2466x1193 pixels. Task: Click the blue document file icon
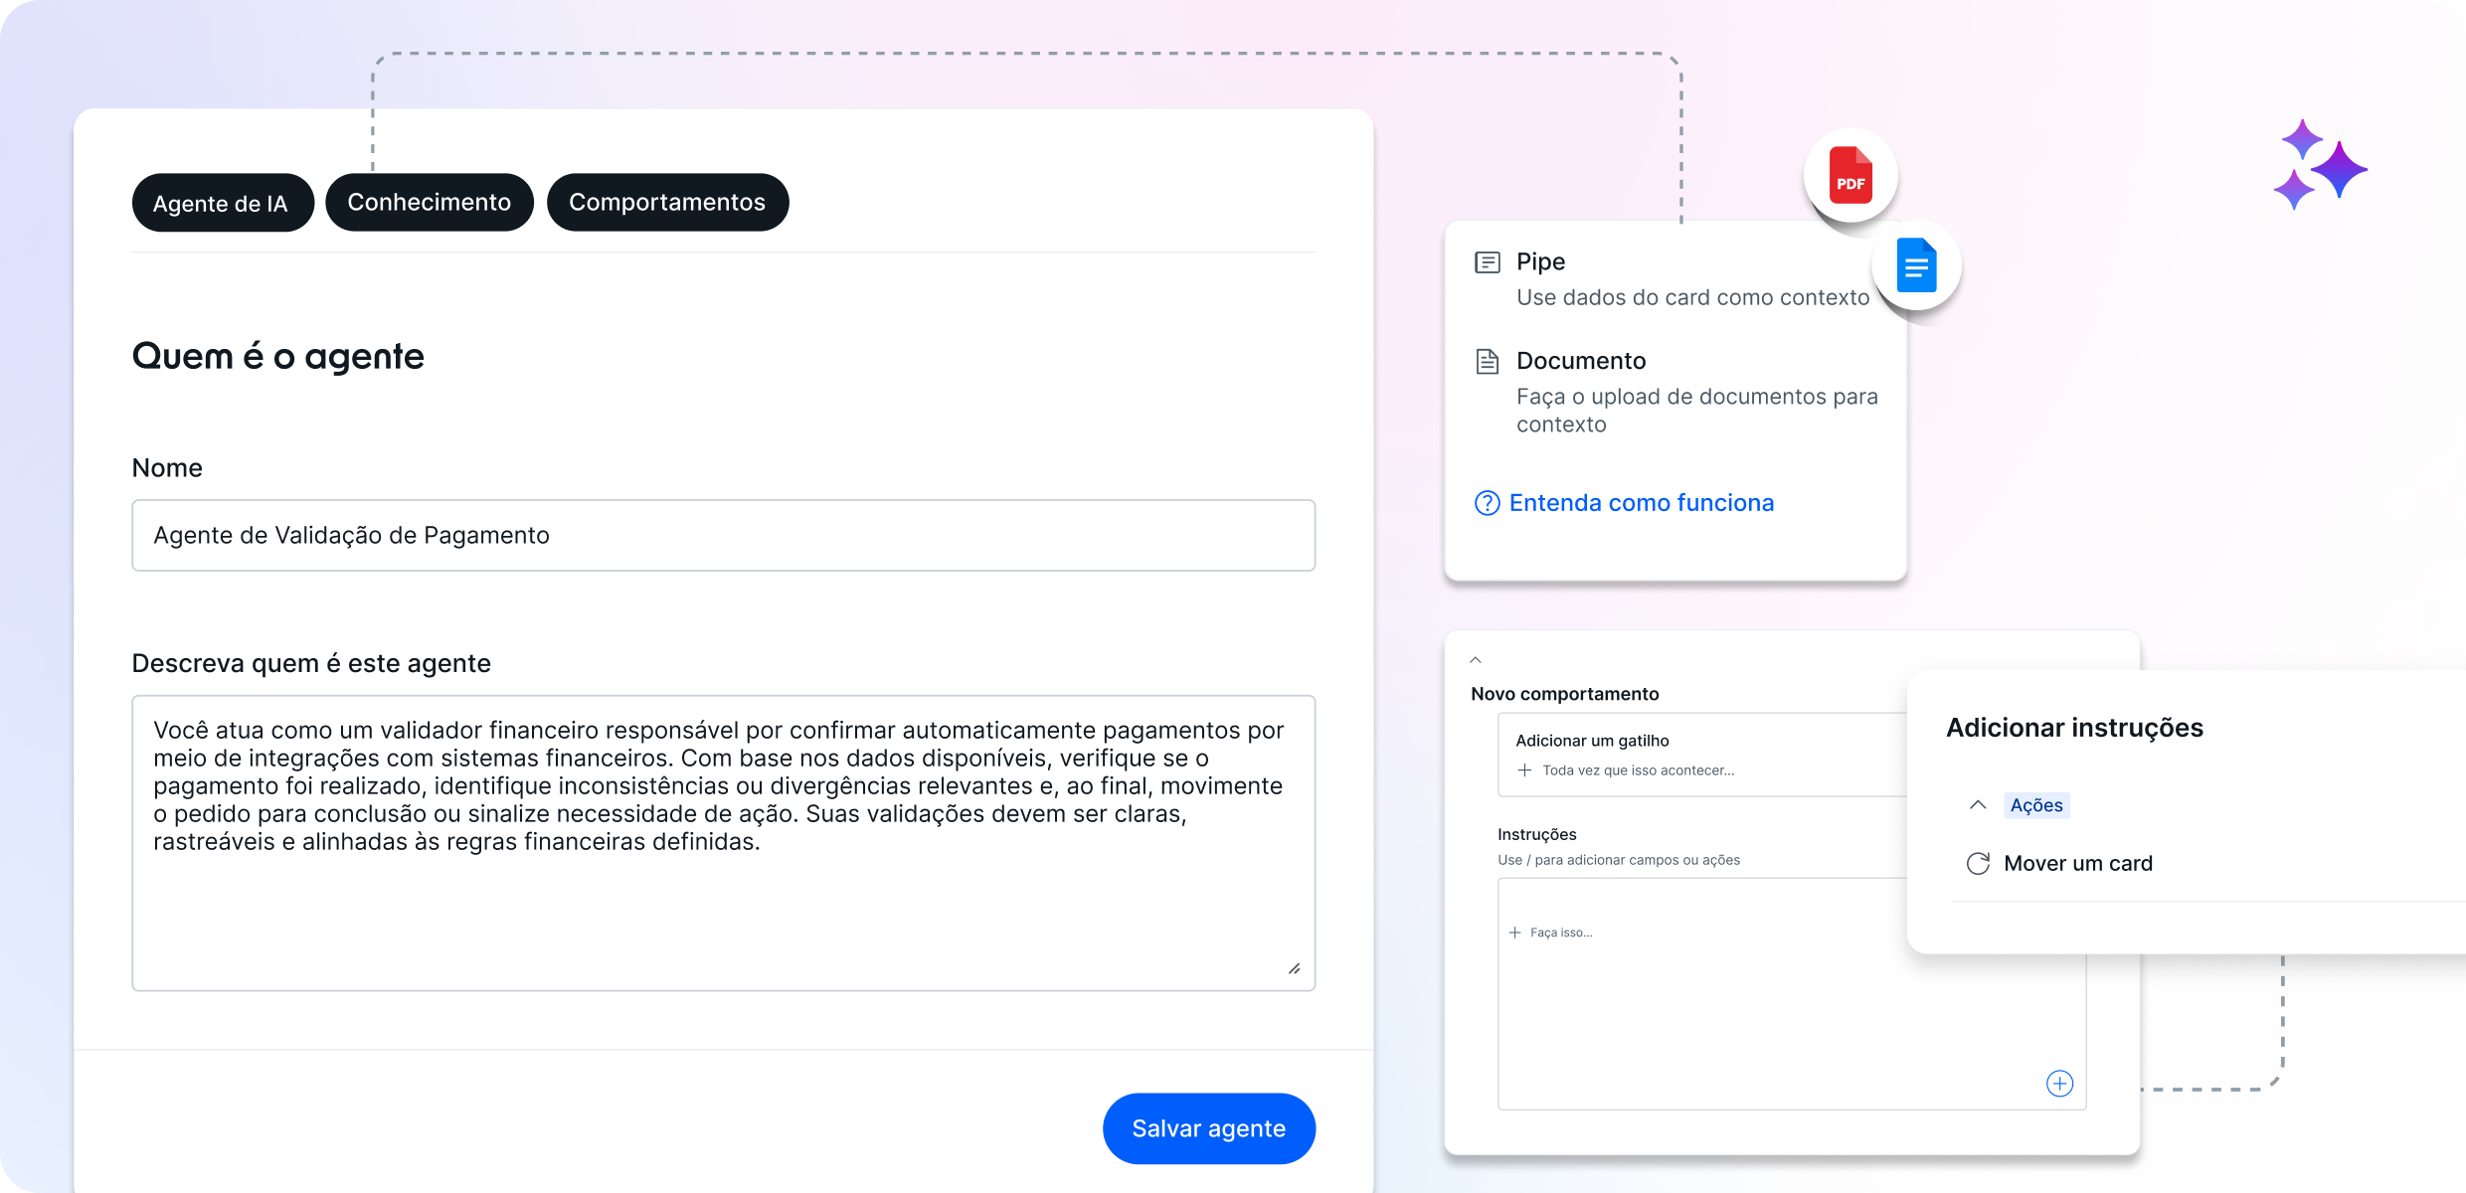click(x=1916, y=265)
